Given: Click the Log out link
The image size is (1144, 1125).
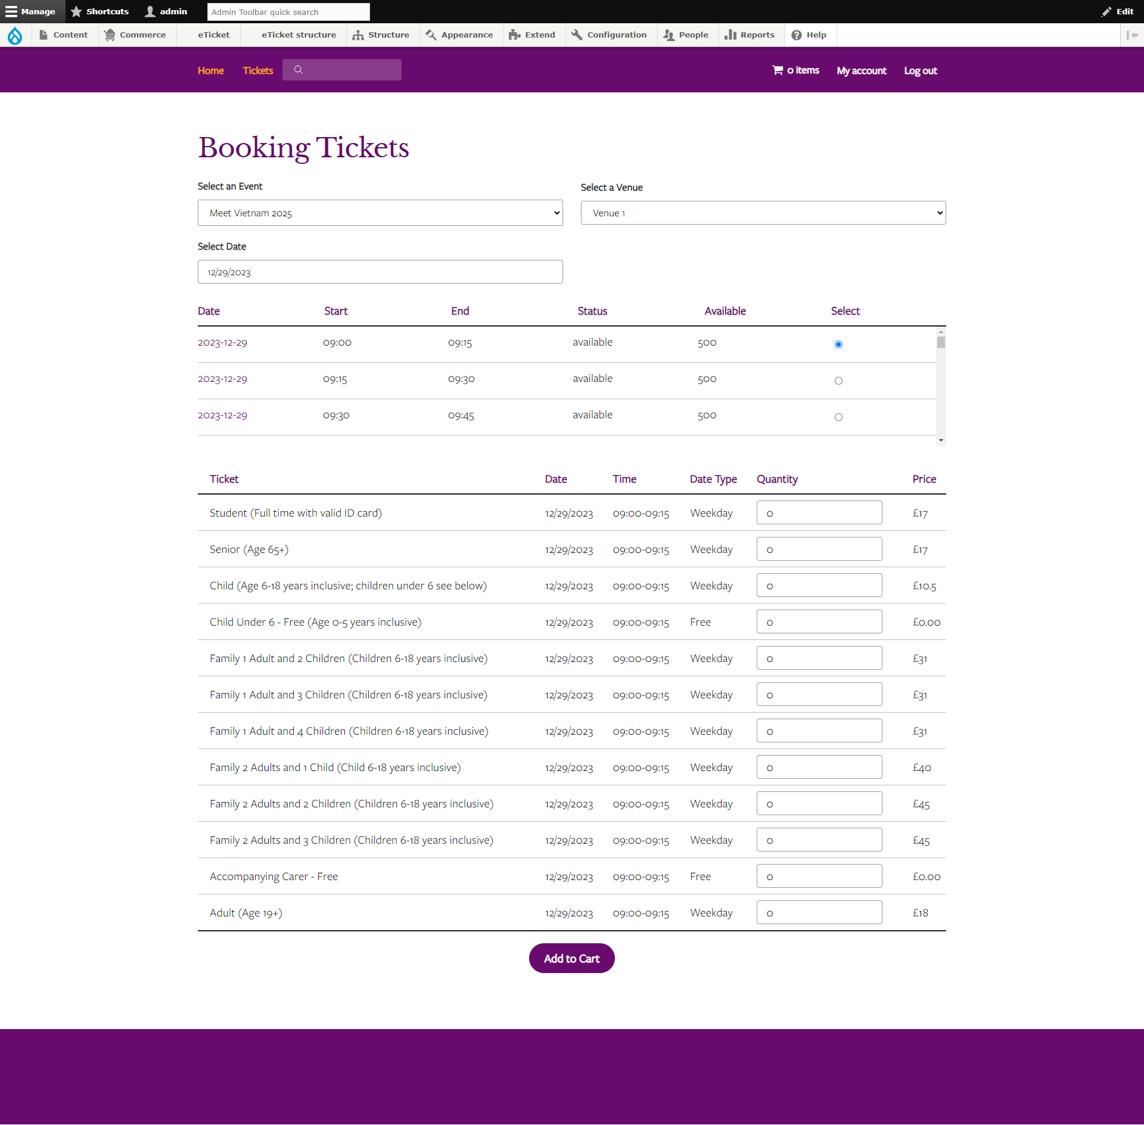Looking at the screenshot, I should coord(919,70).
